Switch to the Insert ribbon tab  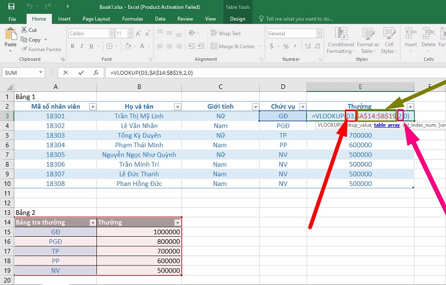64,19
